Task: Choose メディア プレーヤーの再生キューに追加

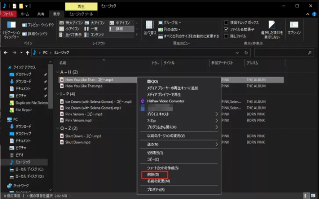Action: (173, 88)
